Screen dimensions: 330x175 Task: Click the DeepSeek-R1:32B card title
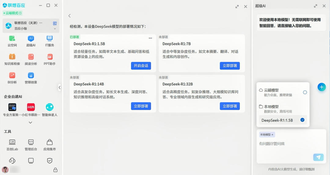click(178, 84)
